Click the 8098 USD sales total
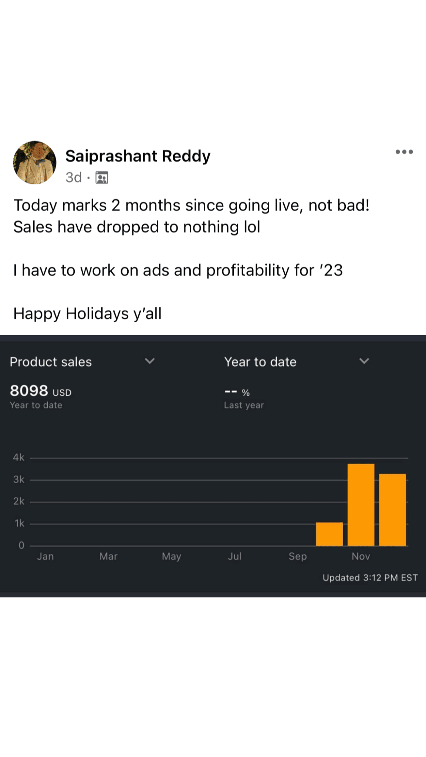The height and width of the screenshot is (757, 426). click(x=40, y=391)
